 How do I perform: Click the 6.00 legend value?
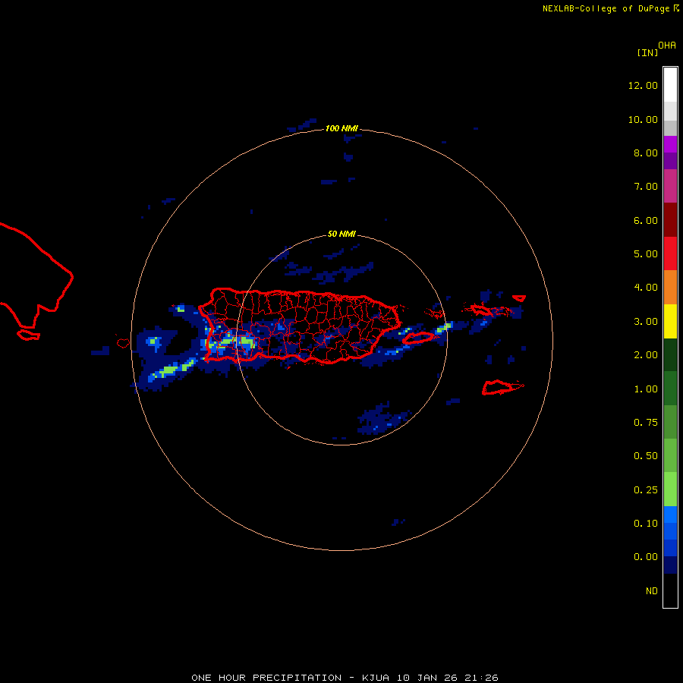[646, 220]
